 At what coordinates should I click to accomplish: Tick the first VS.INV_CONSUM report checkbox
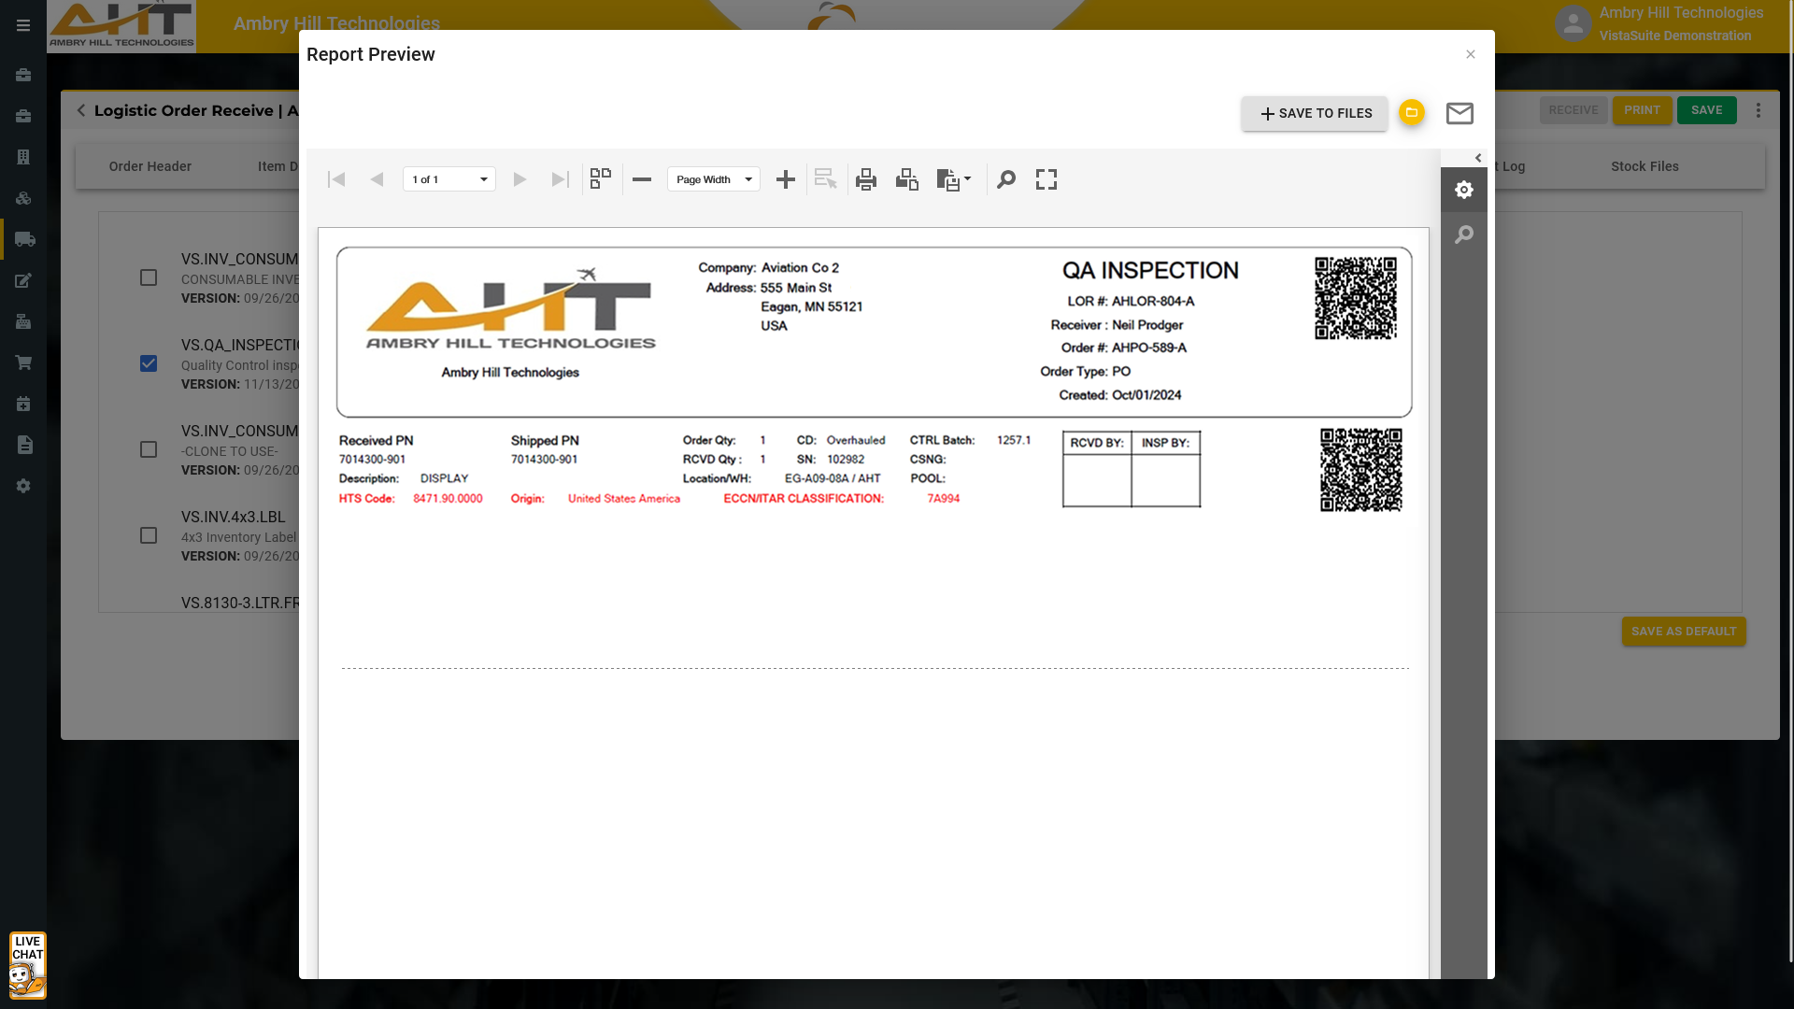coord(149,277)
